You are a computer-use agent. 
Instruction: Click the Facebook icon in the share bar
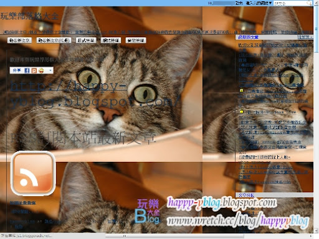tap(27, 70)
